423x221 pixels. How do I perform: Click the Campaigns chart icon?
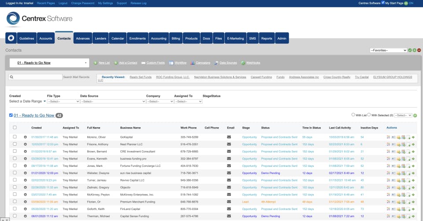(x=193, y=63)
